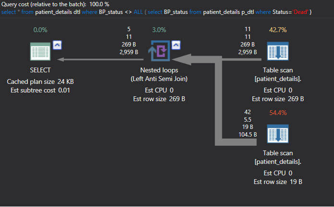Click the 3.0% cost above Nested loops
Viewport: 334px width, 207px height.
(159, 30)
